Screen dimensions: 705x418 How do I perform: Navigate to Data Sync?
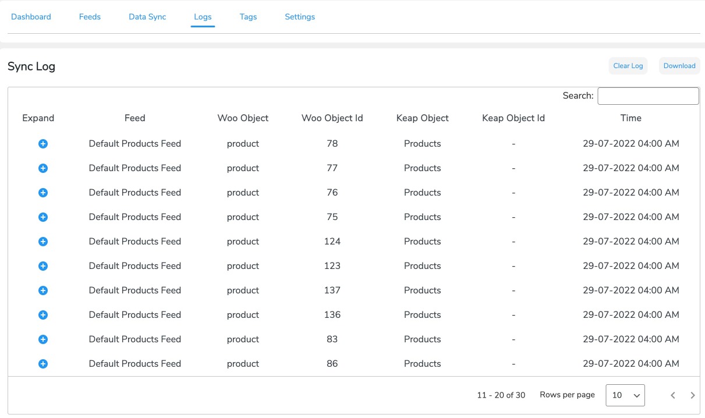[x=147, y=17]
